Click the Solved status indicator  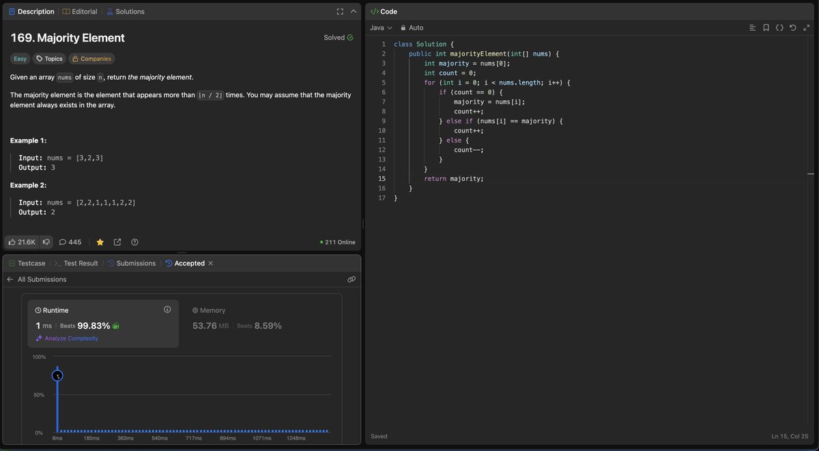tap(339, 38)
